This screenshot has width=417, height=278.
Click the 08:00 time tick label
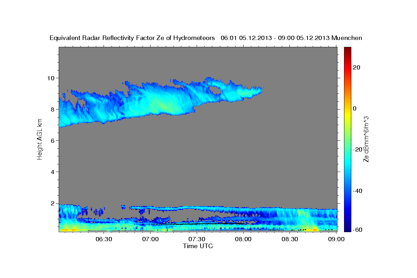[243, 239]
